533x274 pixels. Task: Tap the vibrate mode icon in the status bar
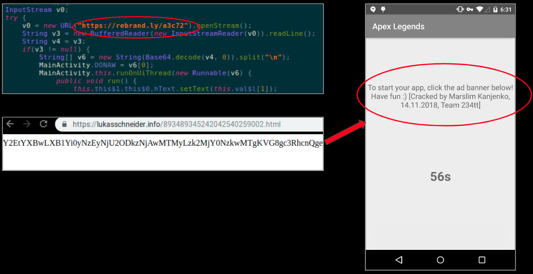(x=460, y=10)
